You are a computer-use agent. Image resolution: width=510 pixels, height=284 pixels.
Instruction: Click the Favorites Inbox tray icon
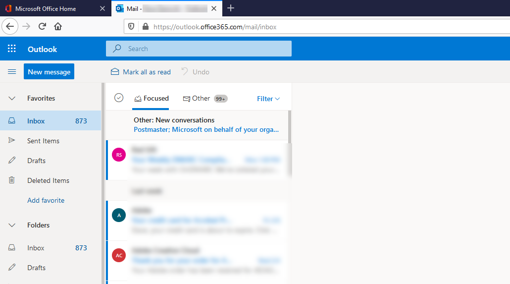tap(12, 121)
